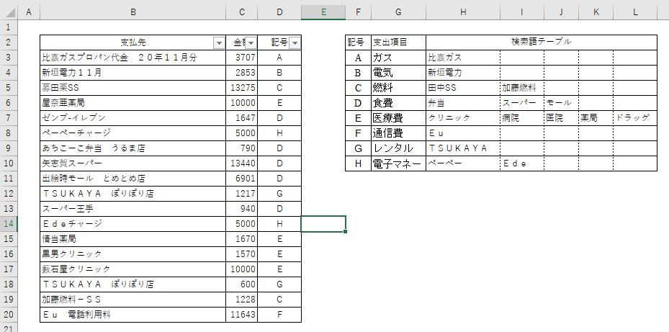Select the 検索語テーブル header cell
This screenshot has height=332, width=669.
(541, 42)
